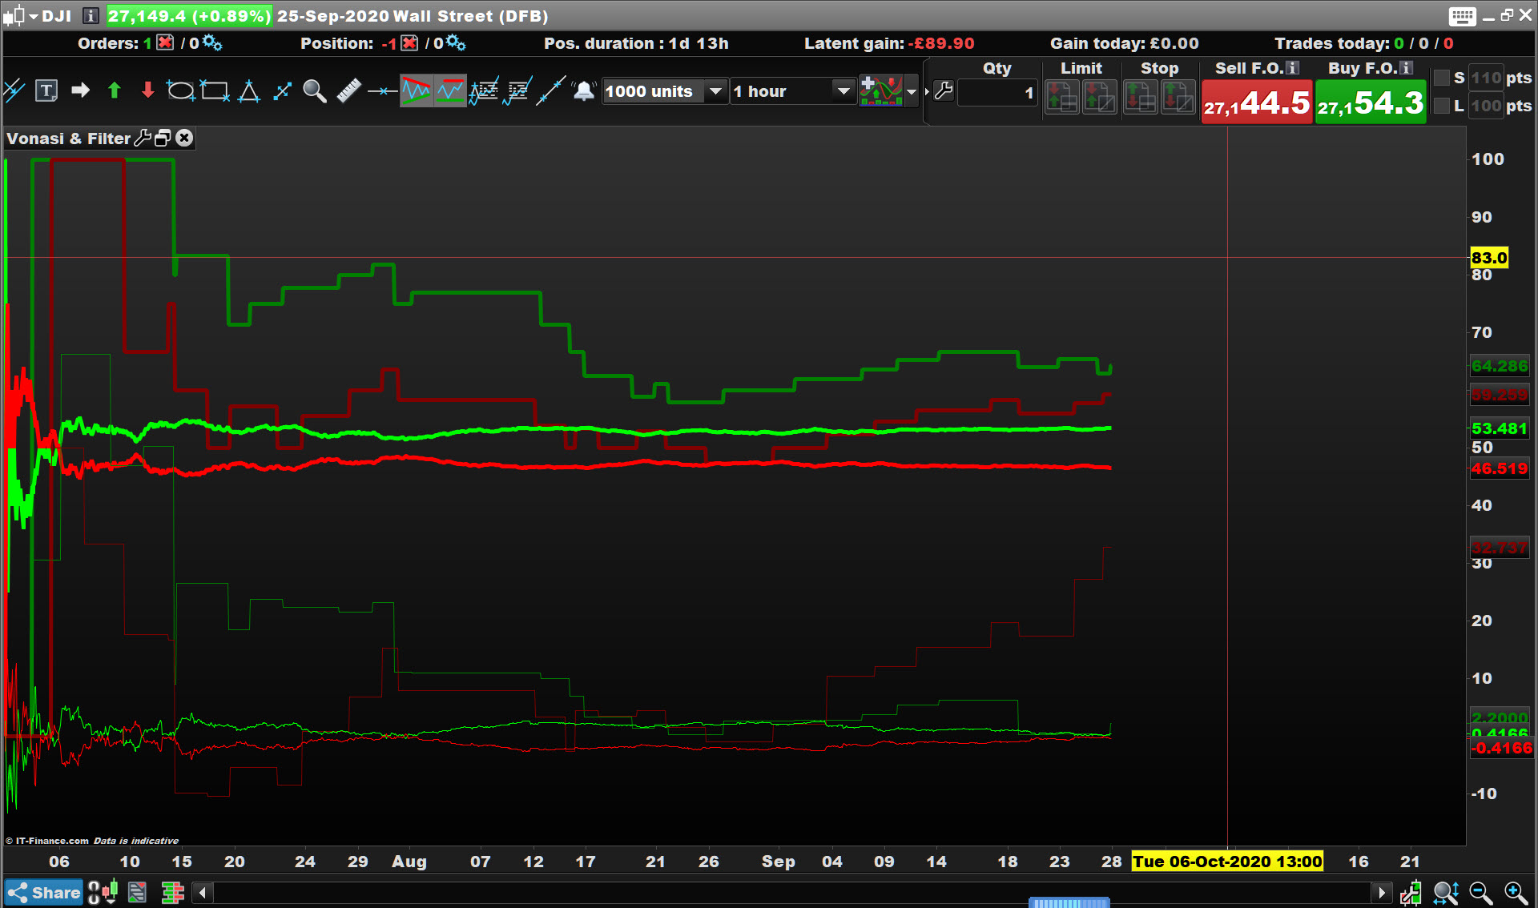Activate the magnifier zoom tool
The image size is (1538, 908).
pyautogui.click(x=315, y=91)
